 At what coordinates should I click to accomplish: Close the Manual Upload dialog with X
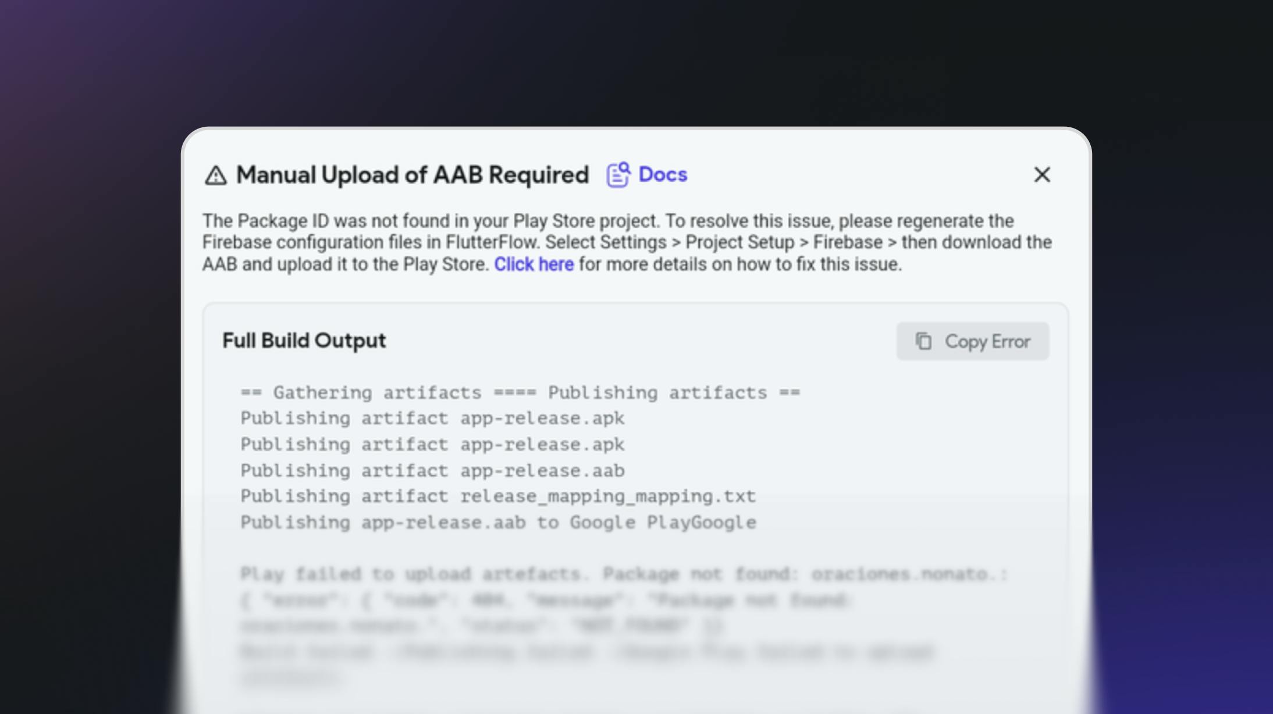click(1042, 174)
